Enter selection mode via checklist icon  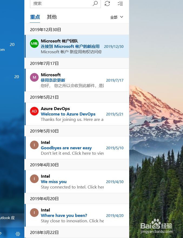coord(120,4)
